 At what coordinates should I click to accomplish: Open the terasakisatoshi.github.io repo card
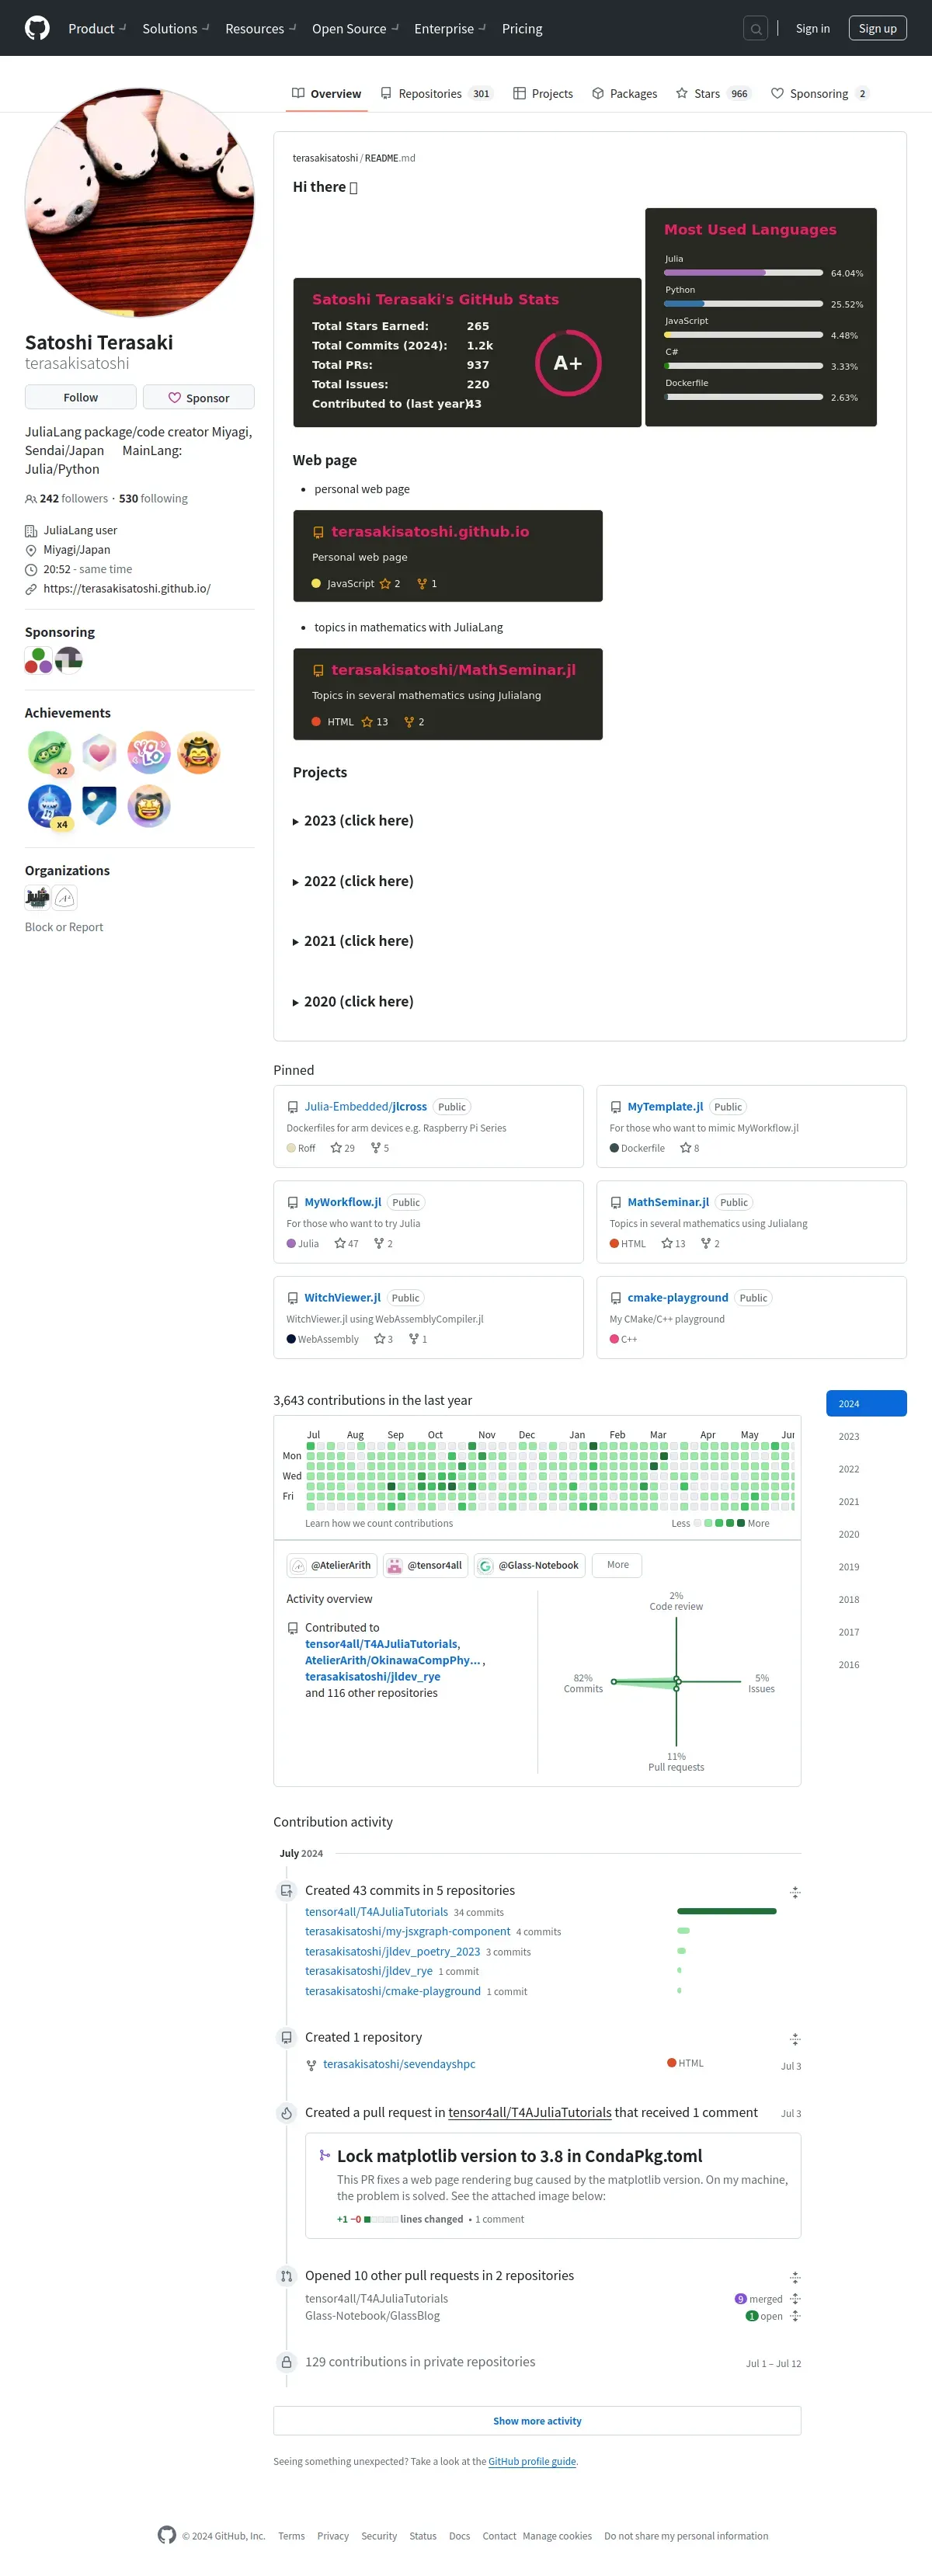[x=448, y=556]
